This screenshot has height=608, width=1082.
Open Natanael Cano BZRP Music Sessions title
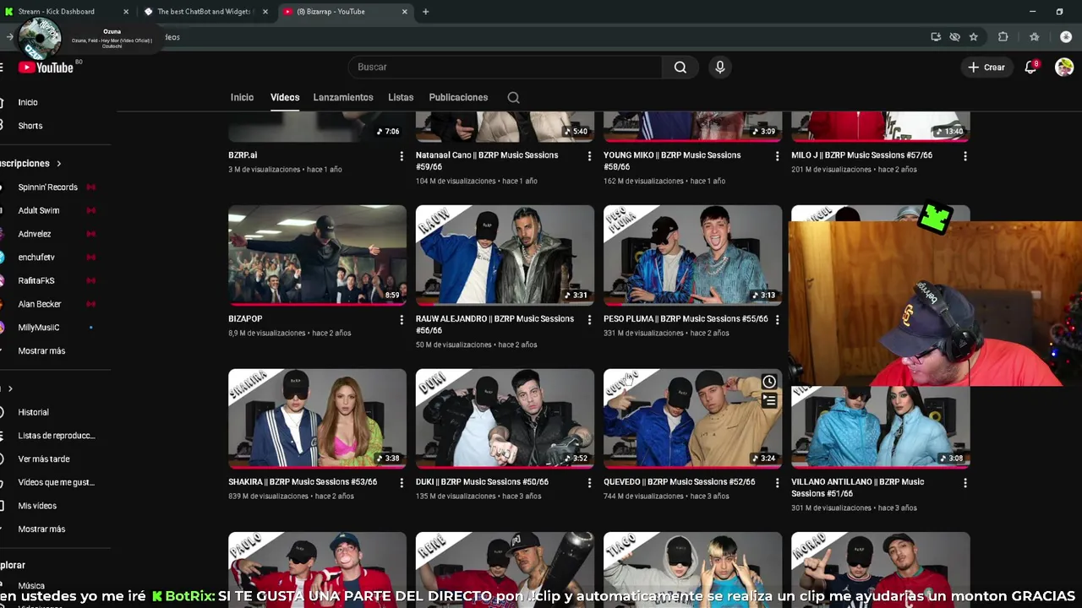coord(487,160)
